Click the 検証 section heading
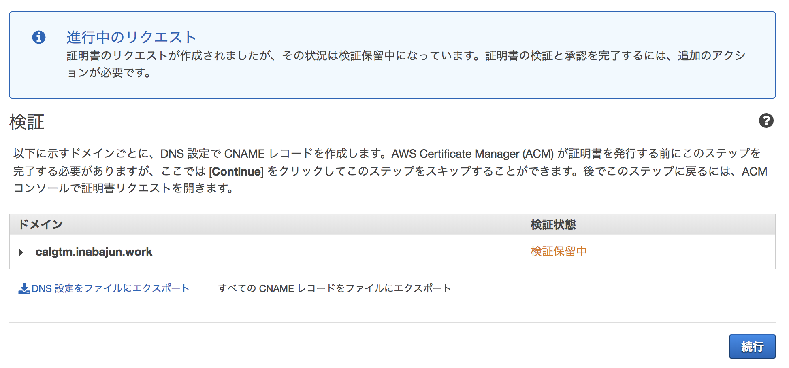Viewport: 789px width, 368px height. (27, 122)
